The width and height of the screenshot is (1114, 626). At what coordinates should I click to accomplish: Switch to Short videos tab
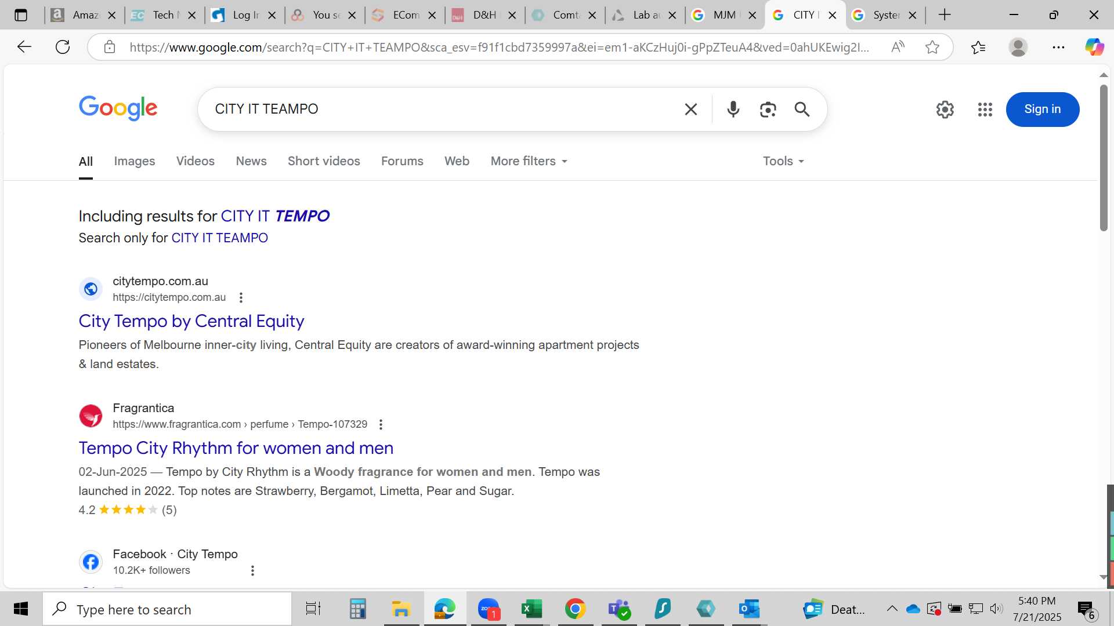click(x=324, y=161)
